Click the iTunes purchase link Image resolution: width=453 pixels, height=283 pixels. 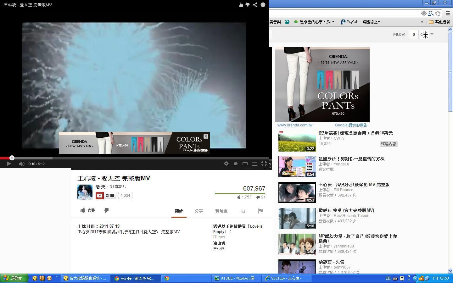coord(219,237)
